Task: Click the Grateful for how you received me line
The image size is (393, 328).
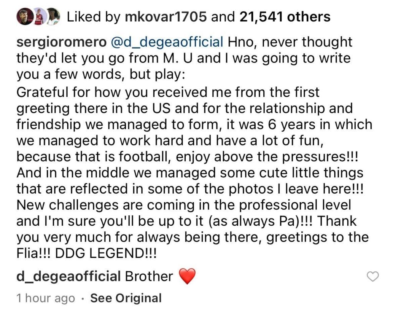Action: pos(168,92)
